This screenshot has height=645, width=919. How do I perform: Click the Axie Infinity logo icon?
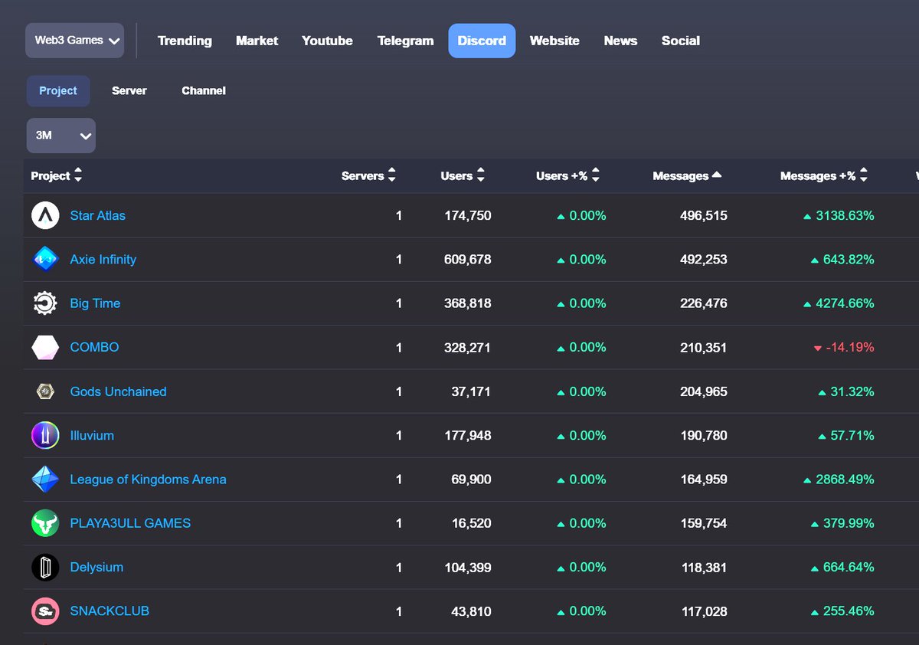(x=45, y=260)
